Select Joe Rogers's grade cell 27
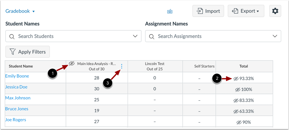Viewport: 289px width, 130px height. click(97, 122)
